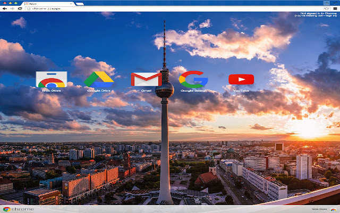This screenshot has width=340, height=213.
Task: Click the Google Drive label text
Action: point(99,91)
